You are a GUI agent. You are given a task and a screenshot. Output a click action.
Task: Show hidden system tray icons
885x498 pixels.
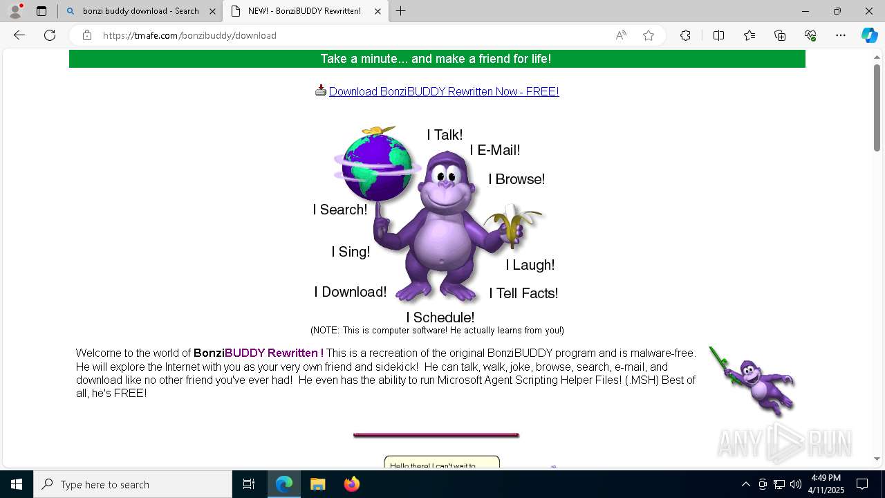(745, 484)
